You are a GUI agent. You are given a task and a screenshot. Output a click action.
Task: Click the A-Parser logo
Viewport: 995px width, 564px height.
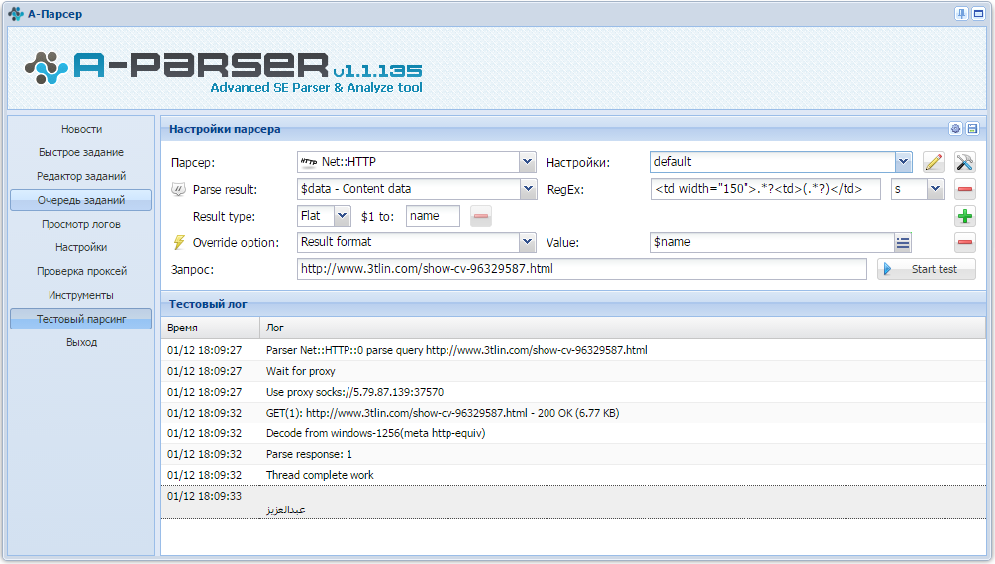click(x=224, y=71)
